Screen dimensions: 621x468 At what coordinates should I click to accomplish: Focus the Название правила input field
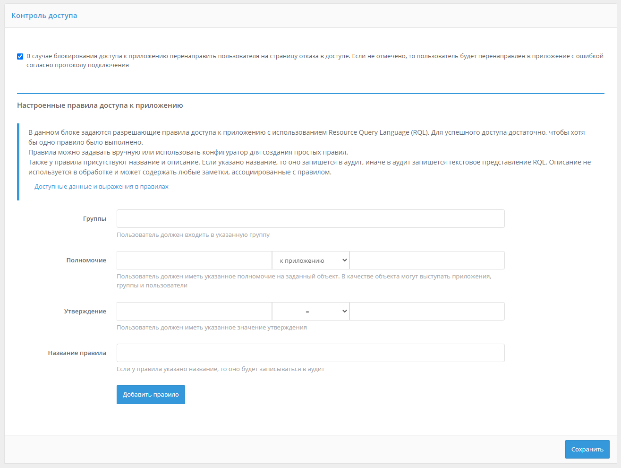pos(310,353)
